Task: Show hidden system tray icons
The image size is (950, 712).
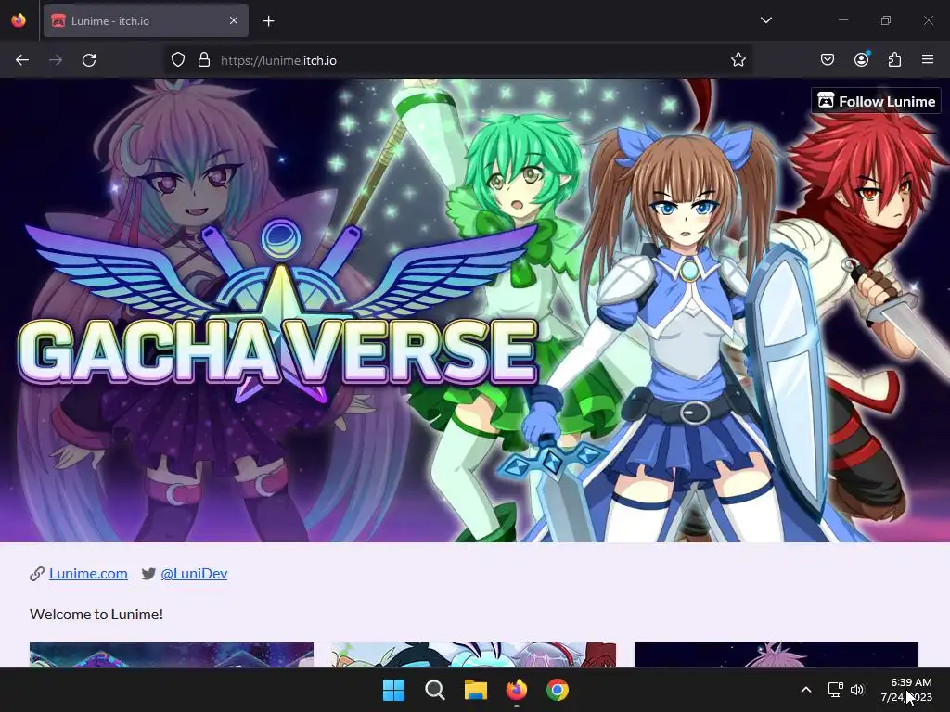Action: tap(806, 690)
